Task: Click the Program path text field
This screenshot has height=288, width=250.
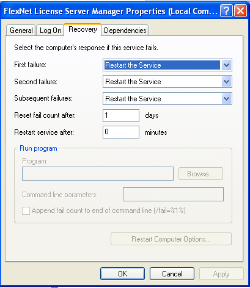Action: 98,174
